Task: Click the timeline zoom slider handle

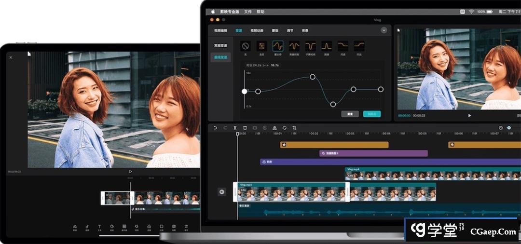Action: (x=508, y=128)
